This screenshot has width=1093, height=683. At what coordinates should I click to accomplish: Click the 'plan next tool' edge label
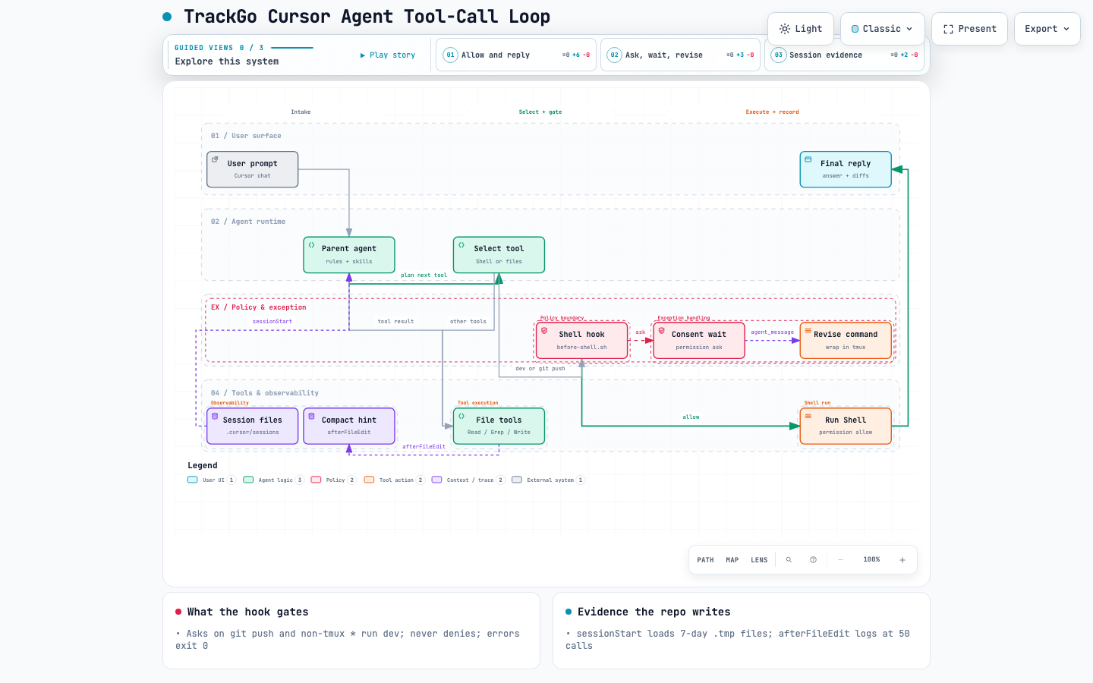tap(424, 275)
